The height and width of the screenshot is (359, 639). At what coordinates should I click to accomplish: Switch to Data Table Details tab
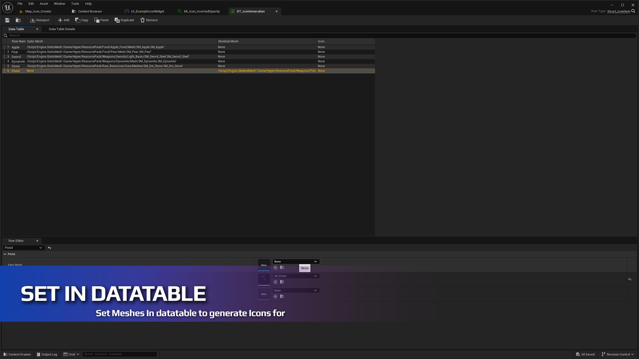click(62, 29)
